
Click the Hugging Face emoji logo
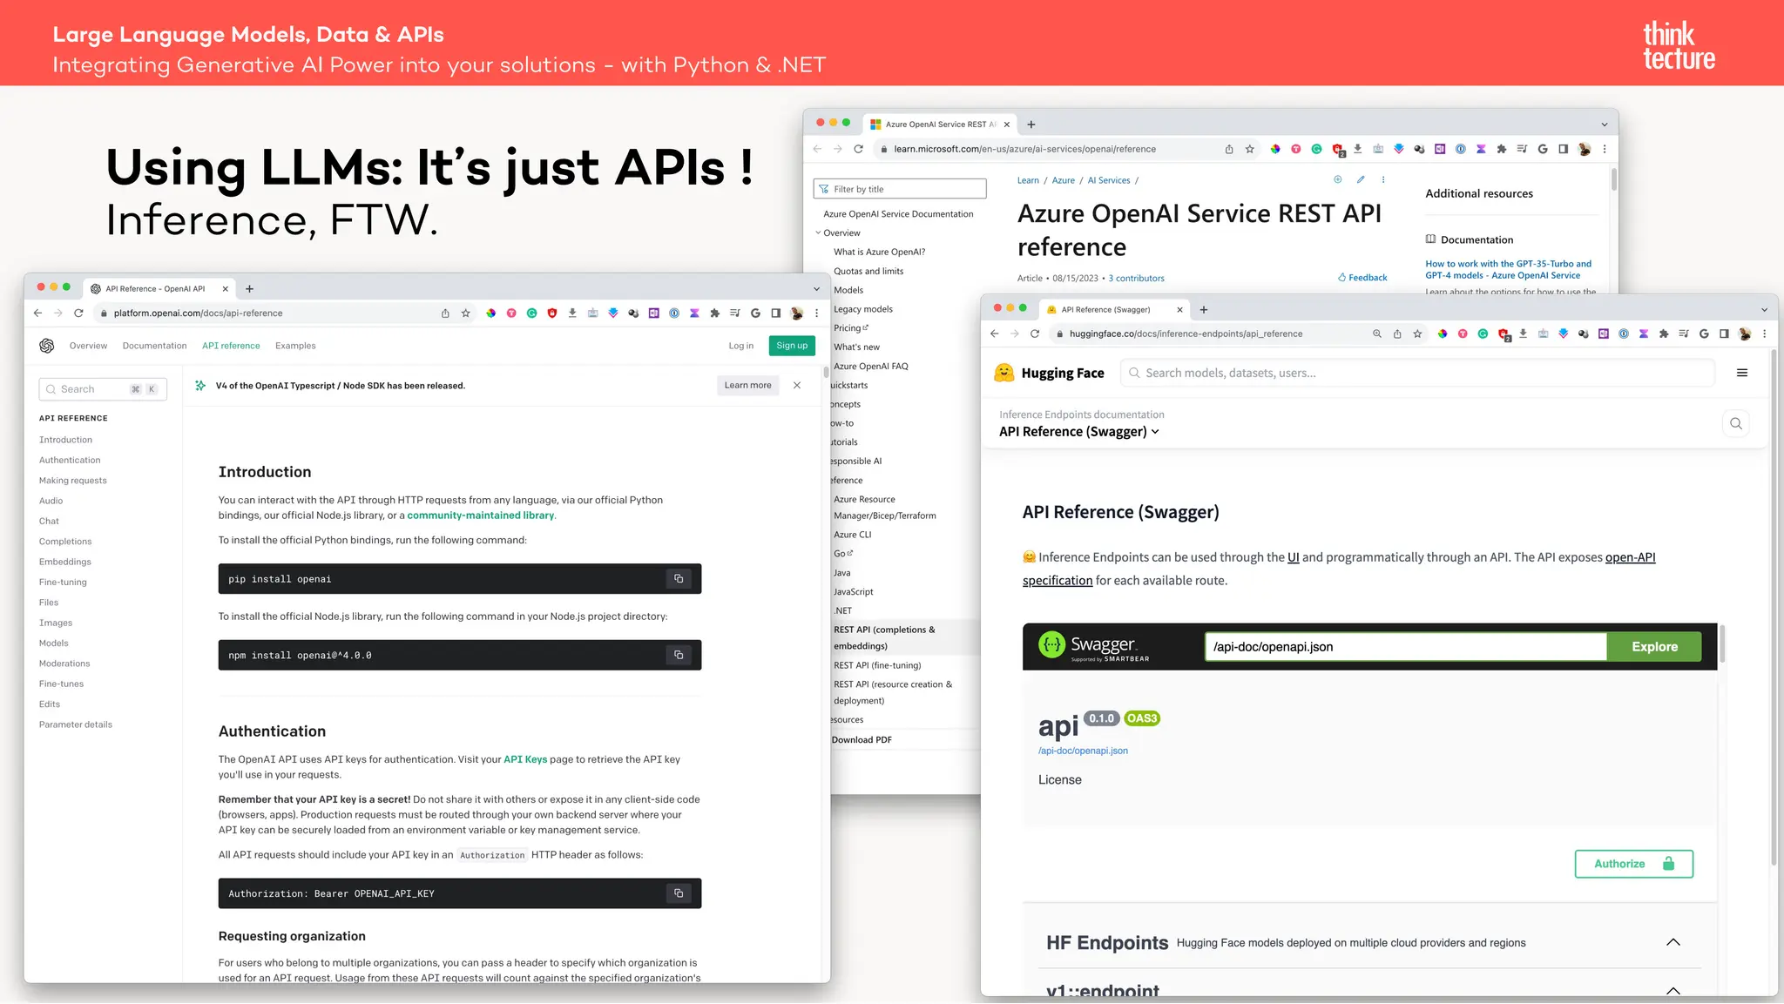(1004, 373)
